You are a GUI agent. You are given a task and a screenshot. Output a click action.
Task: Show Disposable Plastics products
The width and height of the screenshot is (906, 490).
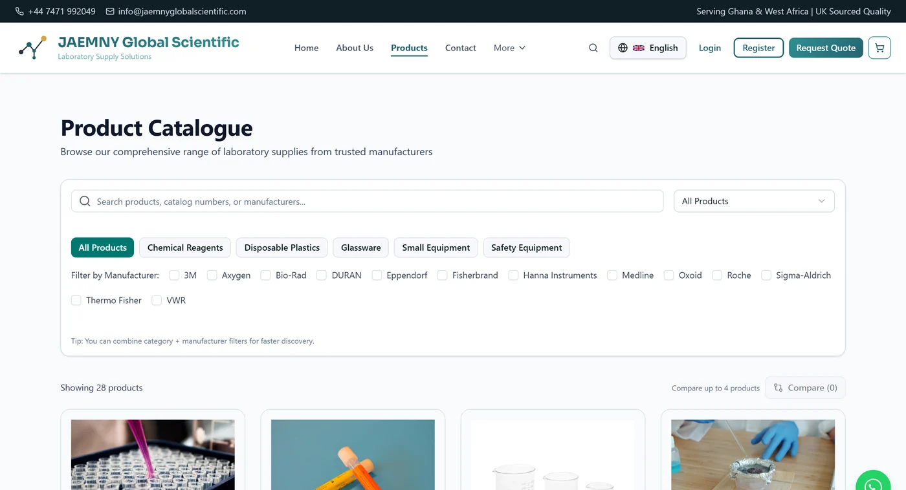282,248
